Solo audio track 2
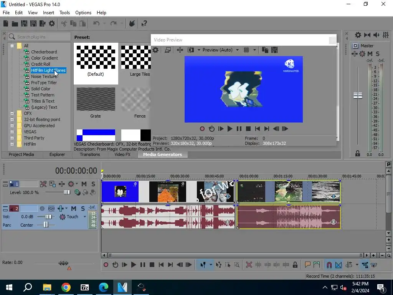Viewport: 393px width, 295px height. [83, 209]
